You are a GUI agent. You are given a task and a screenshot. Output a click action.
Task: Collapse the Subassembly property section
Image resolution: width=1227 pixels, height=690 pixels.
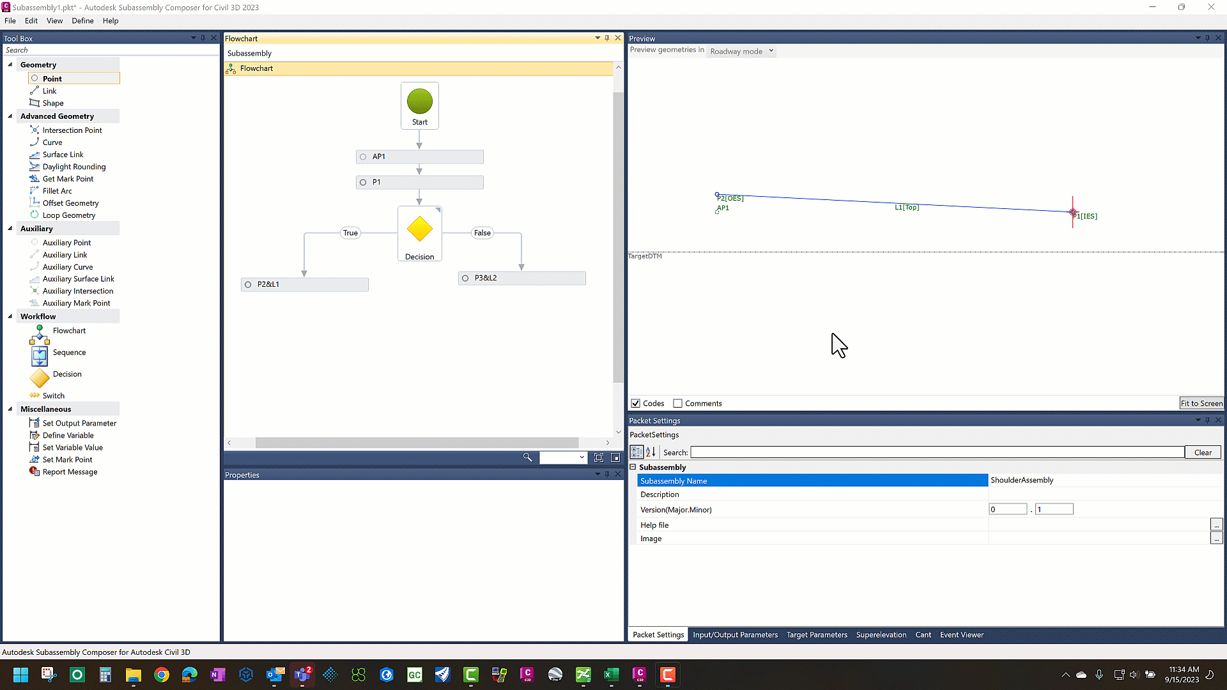tap(633, 467)
